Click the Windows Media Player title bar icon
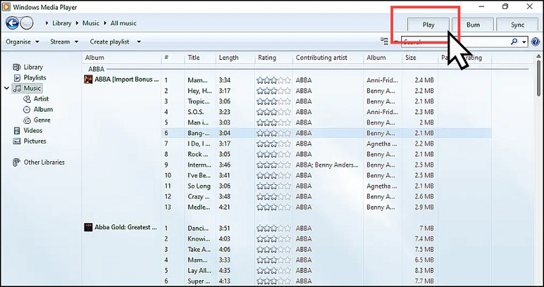 (x=6, y=7)
